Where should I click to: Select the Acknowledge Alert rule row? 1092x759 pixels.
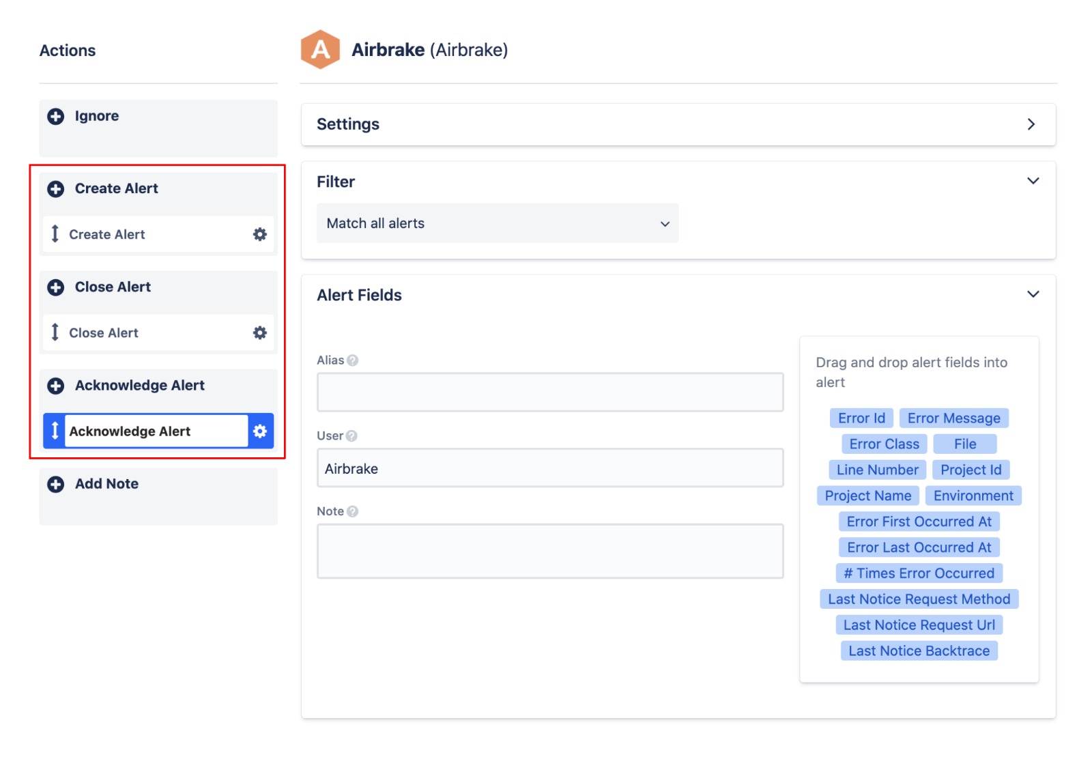158,431
